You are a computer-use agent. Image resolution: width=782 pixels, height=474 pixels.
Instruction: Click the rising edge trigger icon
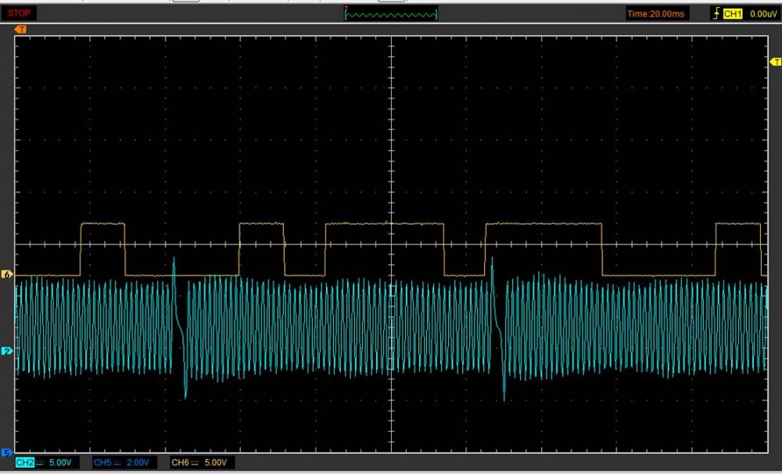click(716, 14)
